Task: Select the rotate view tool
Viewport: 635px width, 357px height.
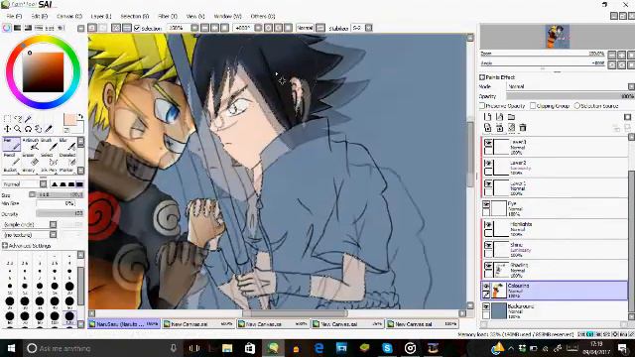Action: [x=28, y=129]
